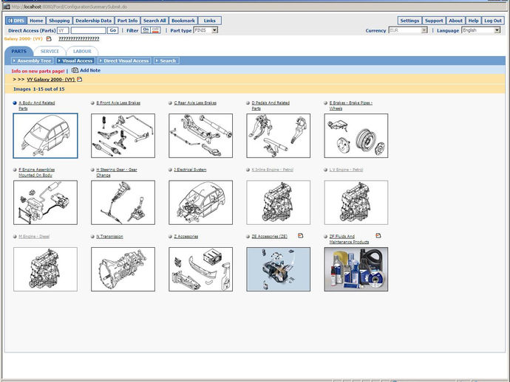This screenshot has width=510, height=382.
Task: Open the Shopping menu
Action: click(59, 21)
